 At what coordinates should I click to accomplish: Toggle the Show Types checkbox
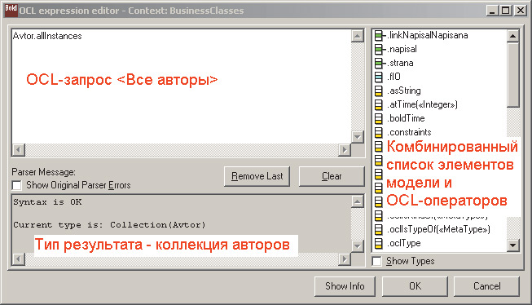pos(377,262)
